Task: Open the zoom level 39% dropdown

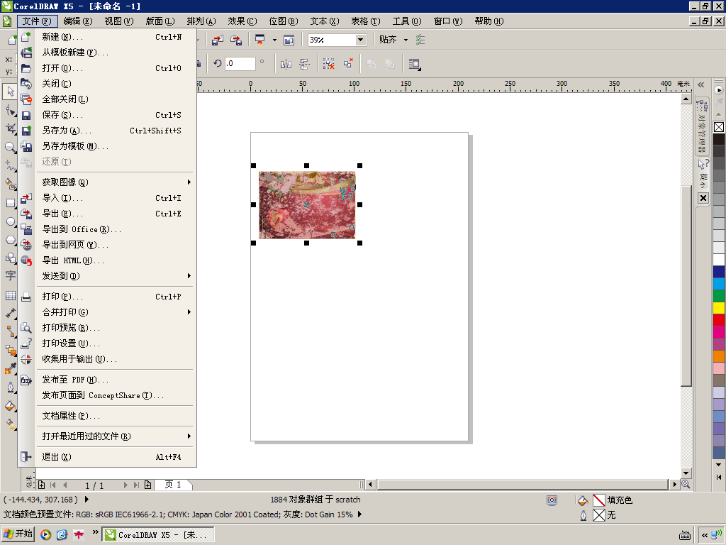Action: (360, 40)
